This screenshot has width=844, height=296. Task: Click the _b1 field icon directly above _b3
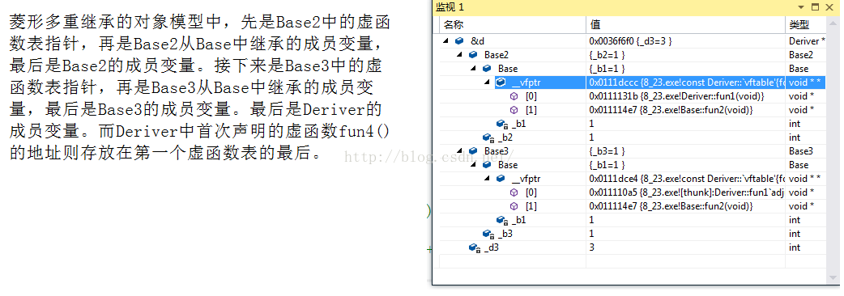click(502, 220)
